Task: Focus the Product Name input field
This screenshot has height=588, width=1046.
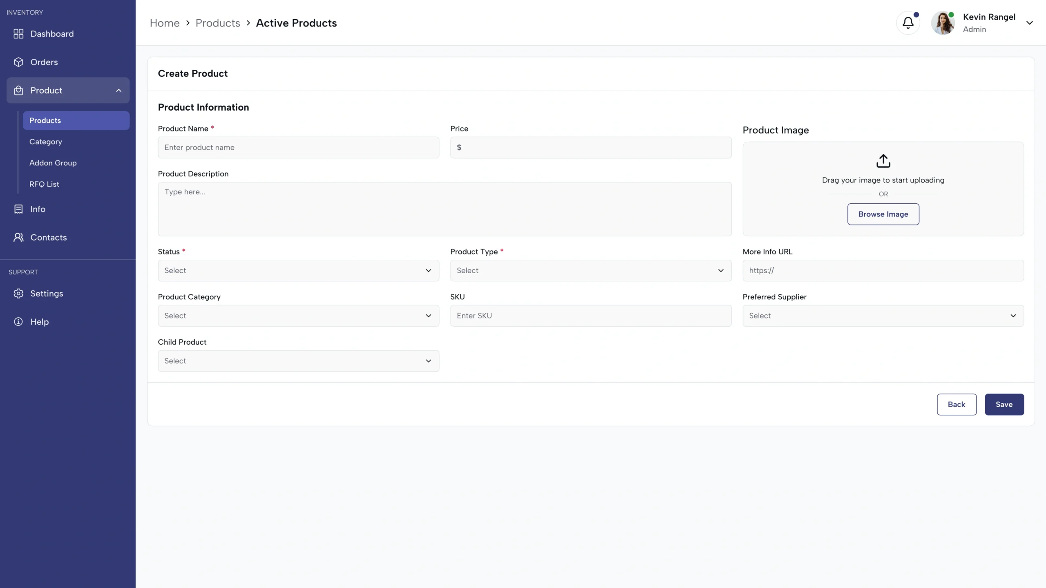Action: click(x=298, y=147)
